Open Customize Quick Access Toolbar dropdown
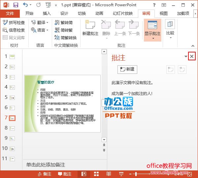The height and width of the screenshot is (178, 198). pos(56,5)
